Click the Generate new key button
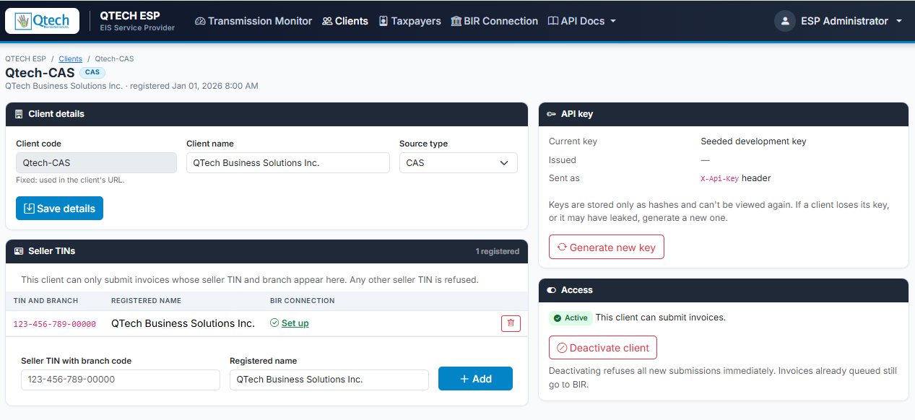915x420 pixels. click(x=607, y=247)
